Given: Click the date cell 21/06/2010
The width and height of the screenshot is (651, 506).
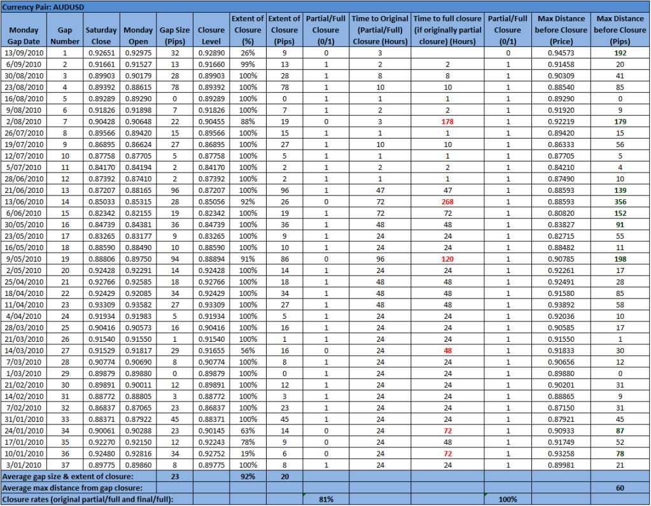Looking at the screenshot, I should pyautogui.click(x=24, y=190).
